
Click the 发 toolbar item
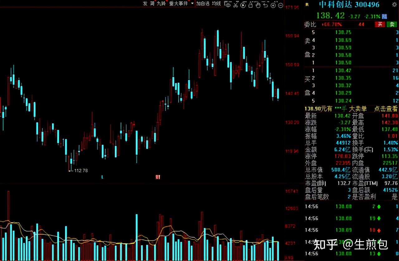[x=145, y=3]
